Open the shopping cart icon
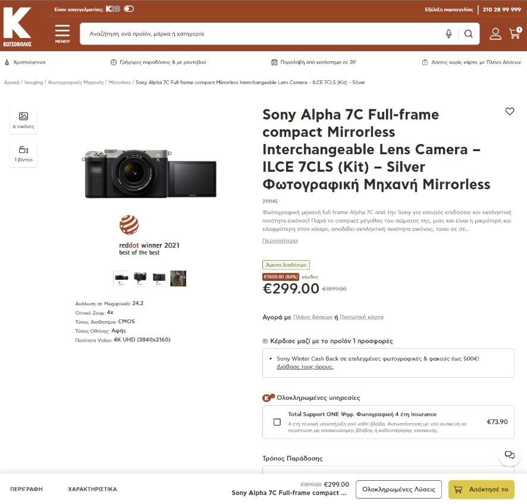Viewport: 527px width, 504px height. (515, 34)
